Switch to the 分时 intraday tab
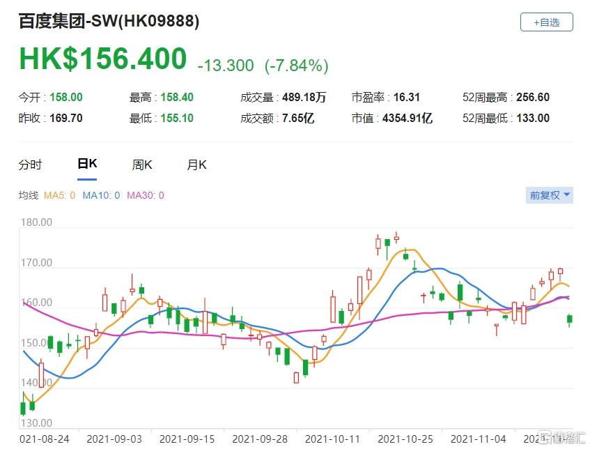The height and width of the screenshot is (449, 590). click(x=30, y=165)
